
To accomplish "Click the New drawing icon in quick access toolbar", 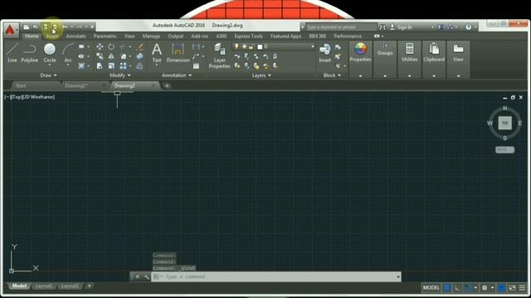I will tap(27, 27).
